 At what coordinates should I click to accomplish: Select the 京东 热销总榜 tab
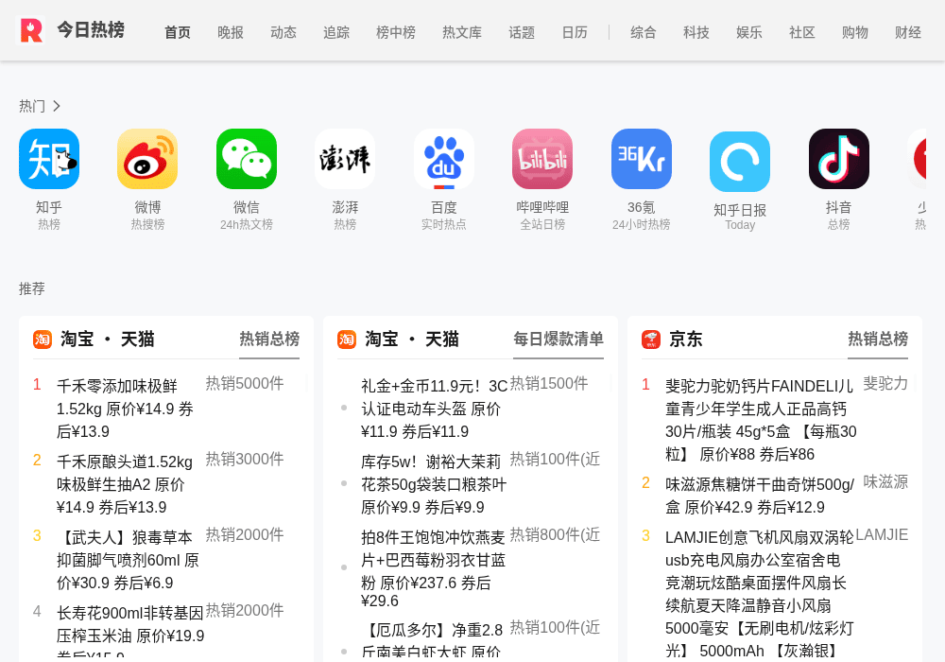(878, 340)
